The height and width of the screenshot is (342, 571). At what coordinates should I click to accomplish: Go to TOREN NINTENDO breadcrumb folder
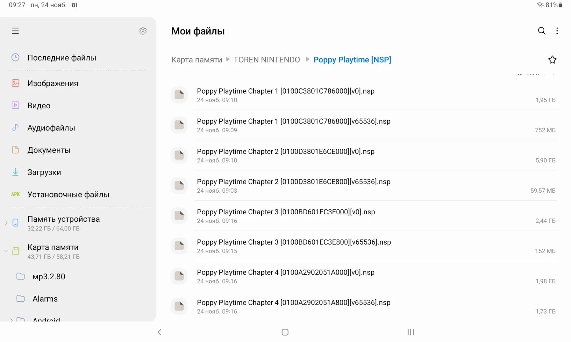click(266, 60)
